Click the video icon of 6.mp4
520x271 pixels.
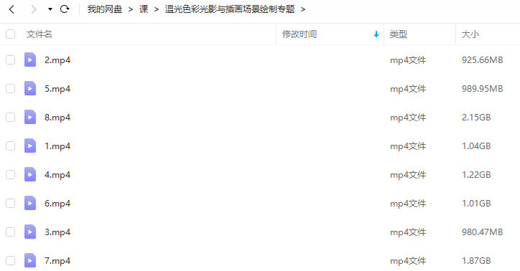click(30, 203)
